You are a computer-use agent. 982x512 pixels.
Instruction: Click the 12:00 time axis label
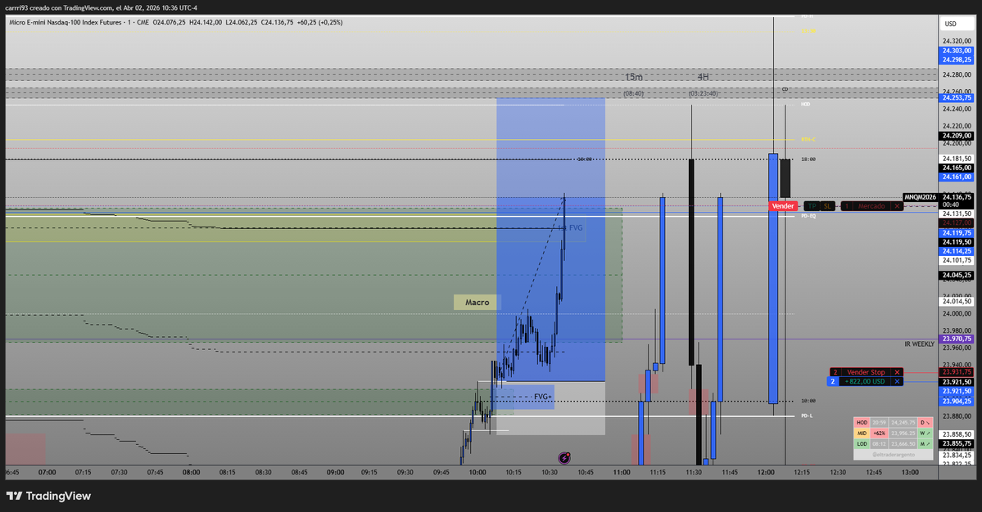pyautogui.click(x=765, y=473)
